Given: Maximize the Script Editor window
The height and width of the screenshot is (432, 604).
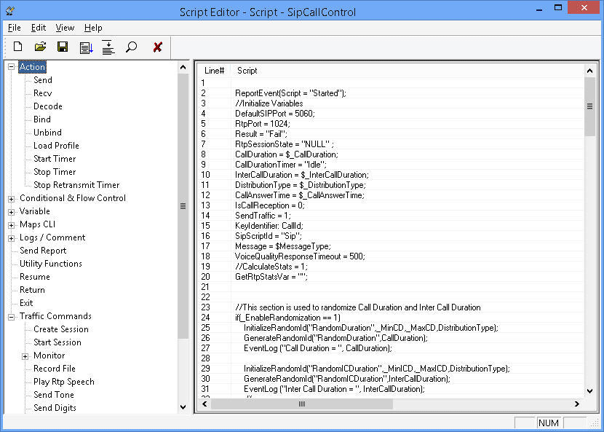Looking at the screenshot, I should point(557,8).
